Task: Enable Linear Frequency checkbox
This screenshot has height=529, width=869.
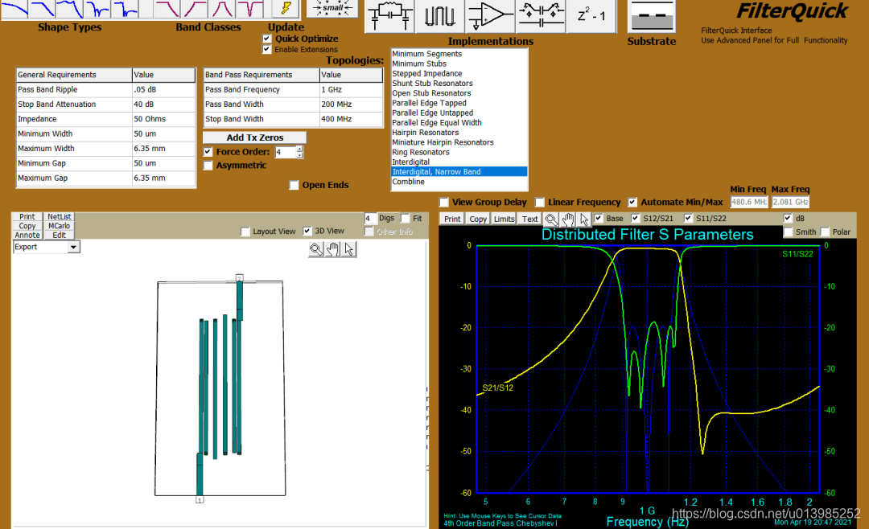Action: pyautogui.click(x=540, y=202)
